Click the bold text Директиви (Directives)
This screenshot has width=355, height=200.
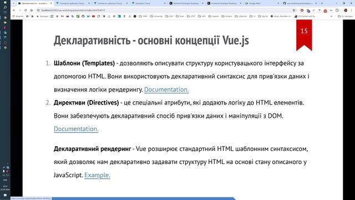[x=87, y=102]
